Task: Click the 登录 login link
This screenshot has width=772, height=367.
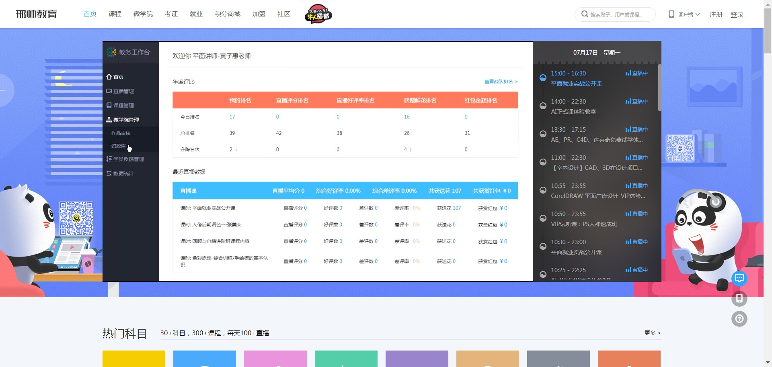Action: (x=737, y=14)
